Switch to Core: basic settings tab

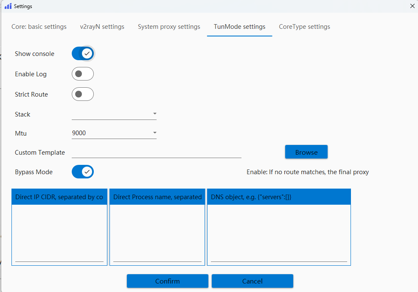39,26
